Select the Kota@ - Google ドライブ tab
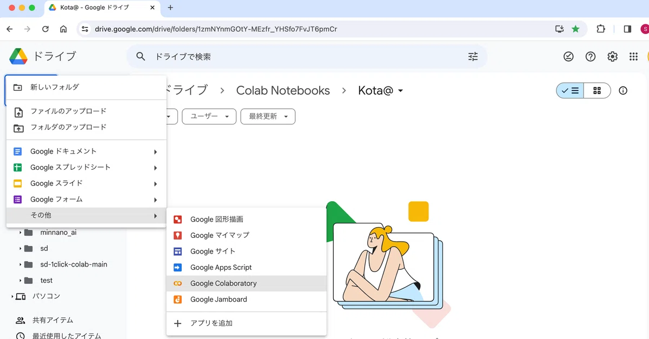This screenshot has width=649, height=339. click(x=101, y=8)
